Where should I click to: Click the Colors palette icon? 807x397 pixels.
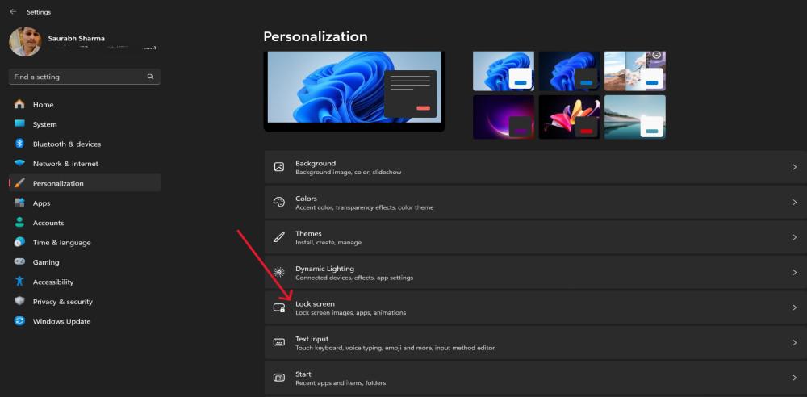279,203
